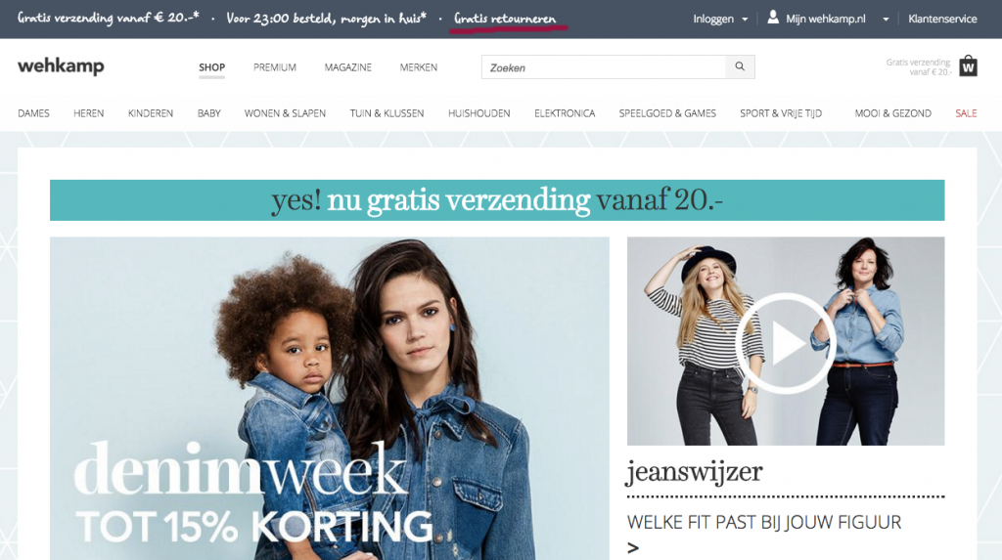Open the MERKEN tab
Viewport: 1002px width, 560px height.
click(x=419, y=67)
